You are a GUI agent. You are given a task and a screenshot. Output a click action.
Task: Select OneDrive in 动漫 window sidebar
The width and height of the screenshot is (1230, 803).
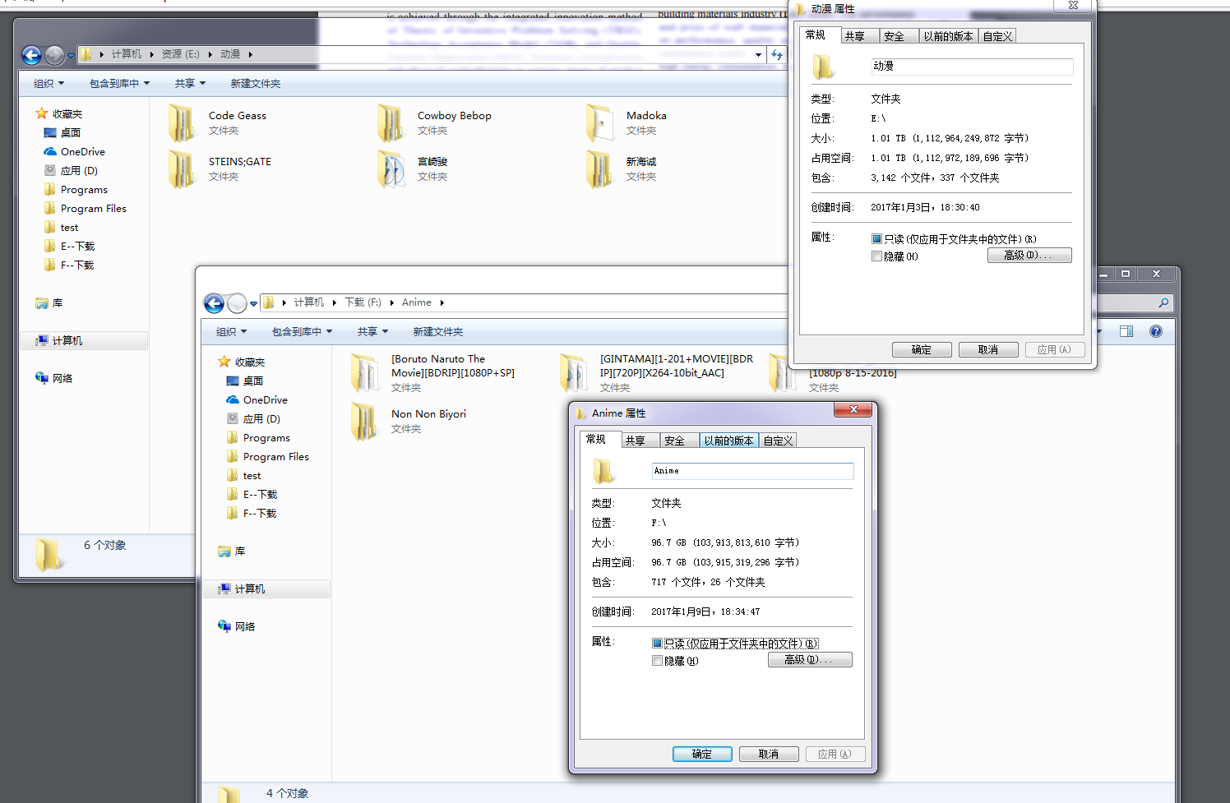pos(74,152)
